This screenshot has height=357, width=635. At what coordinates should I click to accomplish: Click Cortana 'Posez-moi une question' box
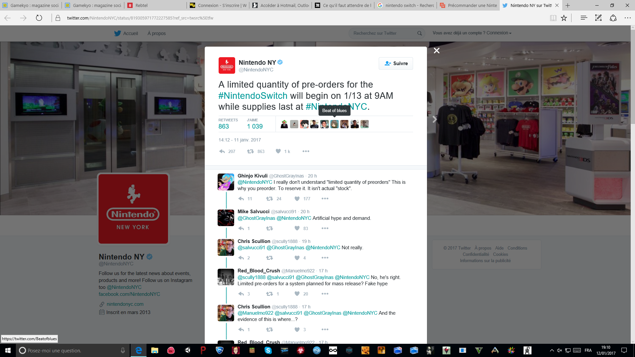click(x=73, y=350)
